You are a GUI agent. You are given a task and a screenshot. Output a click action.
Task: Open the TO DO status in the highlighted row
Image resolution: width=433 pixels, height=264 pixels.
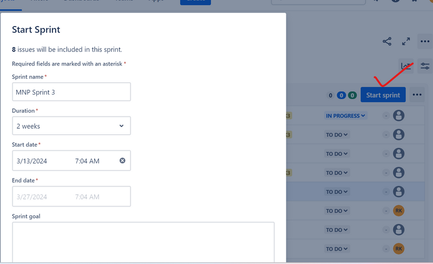[x=337, y=192]
